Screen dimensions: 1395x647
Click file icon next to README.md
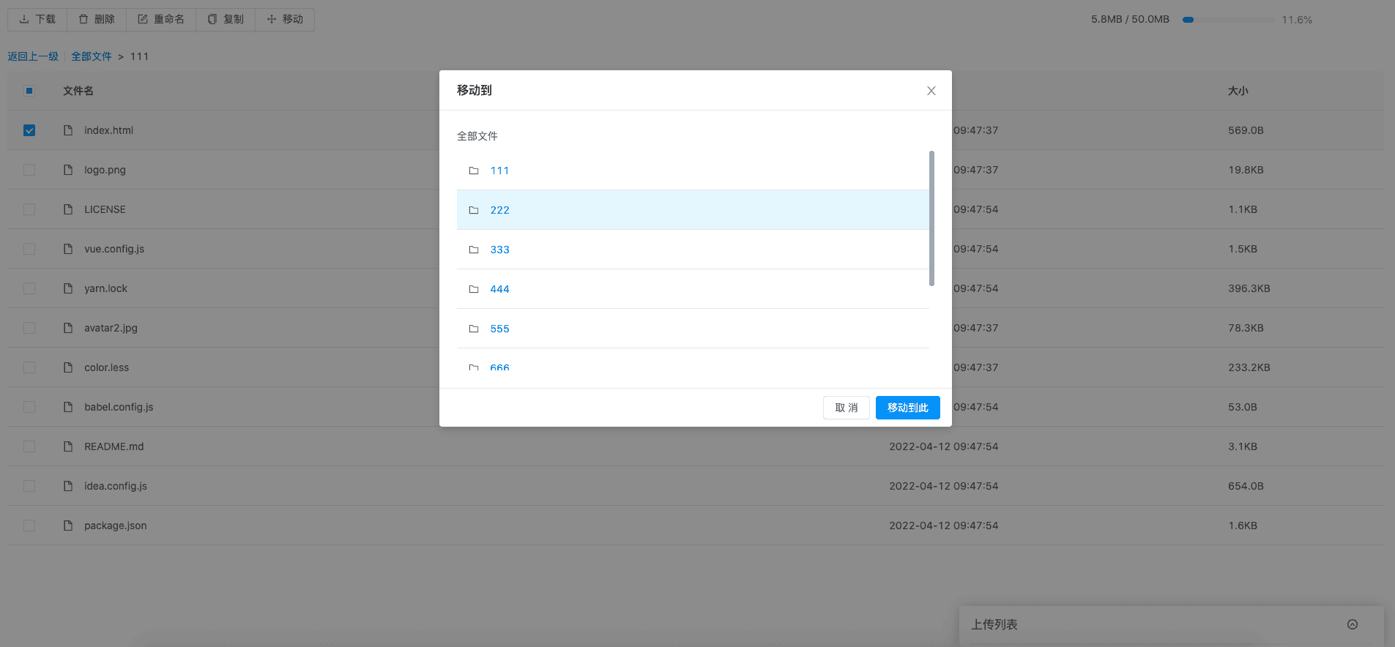(x=68, y=446)
